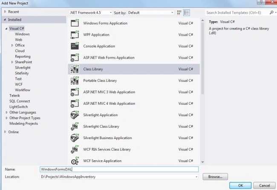Click the Portable Class Library icon
The image size is (277, 190).
point(75,81)
